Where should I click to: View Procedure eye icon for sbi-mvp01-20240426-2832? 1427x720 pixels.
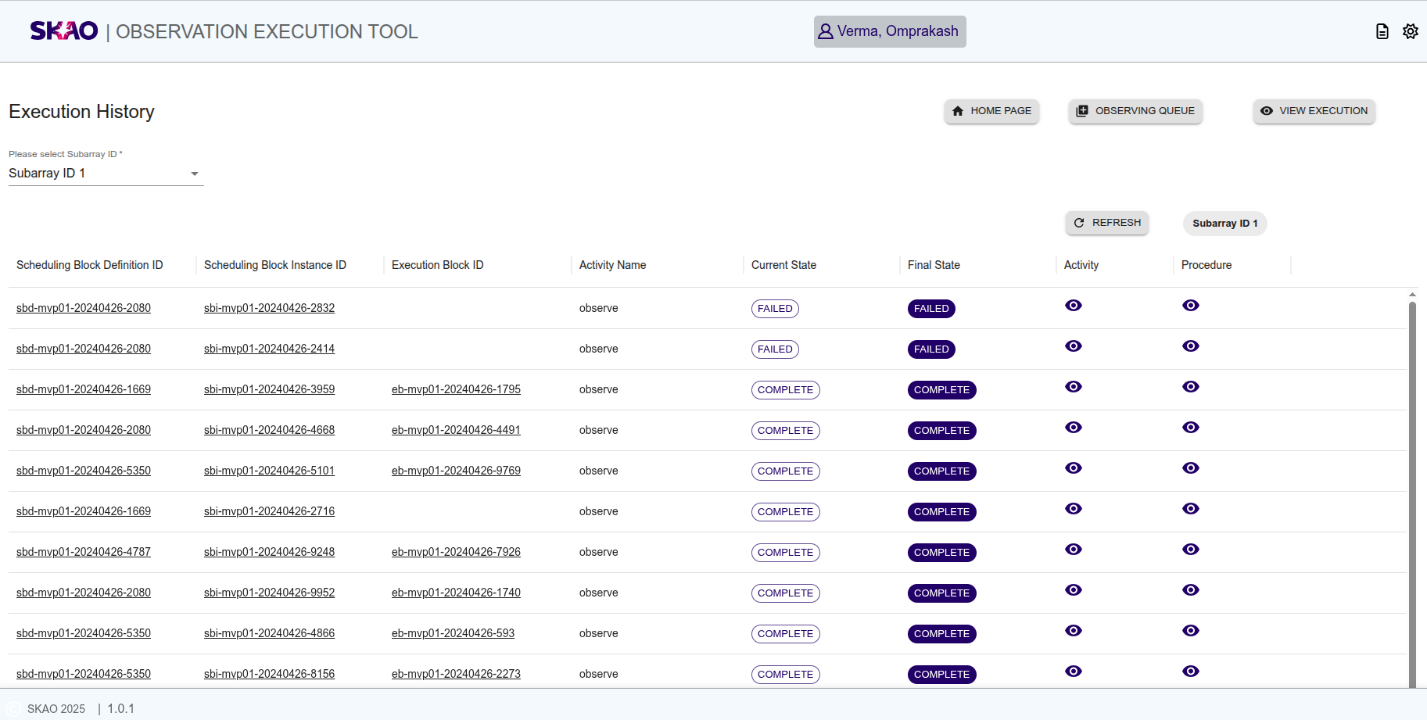tap(1191, 306)
